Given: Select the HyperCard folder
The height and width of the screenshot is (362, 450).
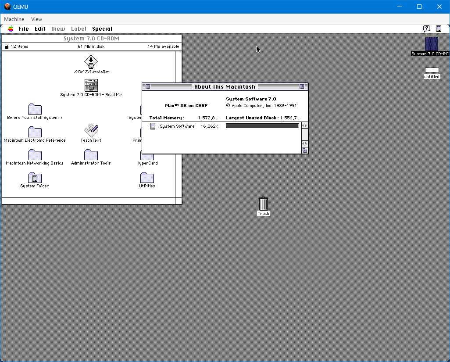Looking at the screenshot, I should click(x=147, y=156).
